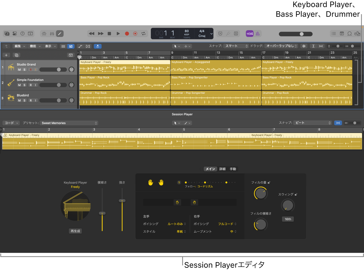
Task: Click the Simple Foundation bass guitar icon
Action: 11,82
